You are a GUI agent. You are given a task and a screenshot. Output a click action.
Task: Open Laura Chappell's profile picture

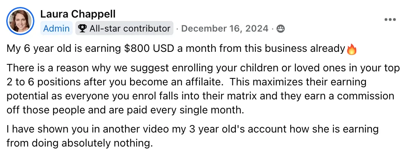click(x=20, y=21)
